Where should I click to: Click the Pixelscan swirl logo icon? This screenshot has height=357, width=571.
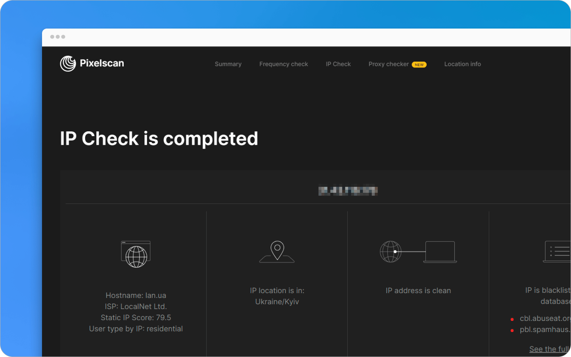[x=68, y=63]
